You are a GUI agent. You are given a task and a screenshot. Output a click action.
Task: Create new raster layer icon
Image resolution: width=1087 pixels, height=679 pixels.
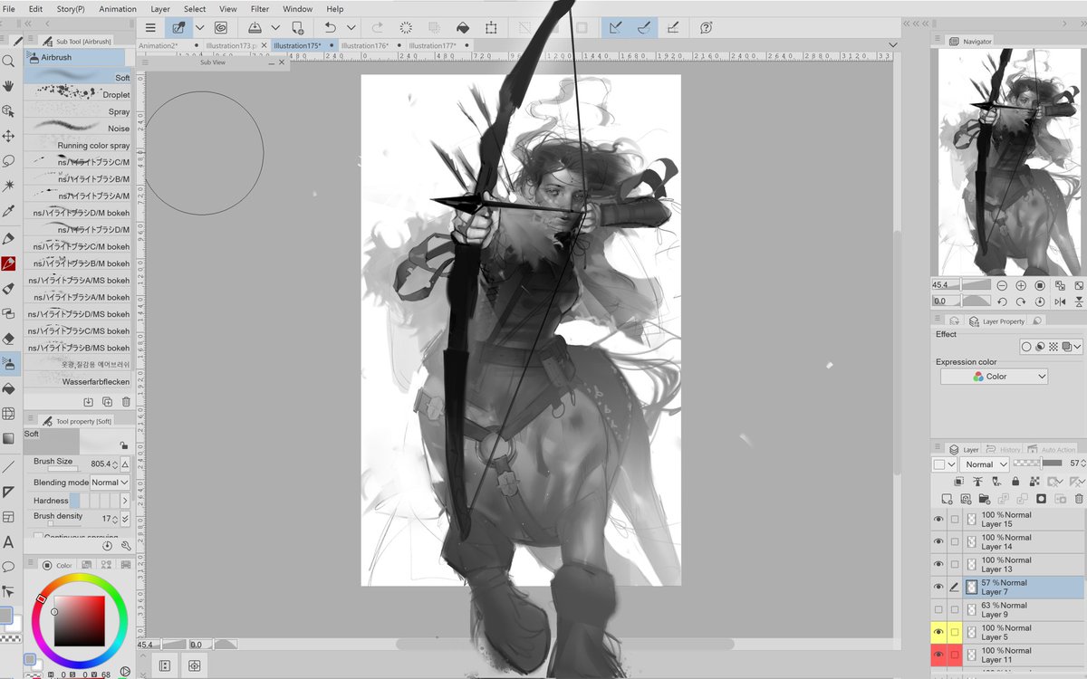click(x=947, y=499)
